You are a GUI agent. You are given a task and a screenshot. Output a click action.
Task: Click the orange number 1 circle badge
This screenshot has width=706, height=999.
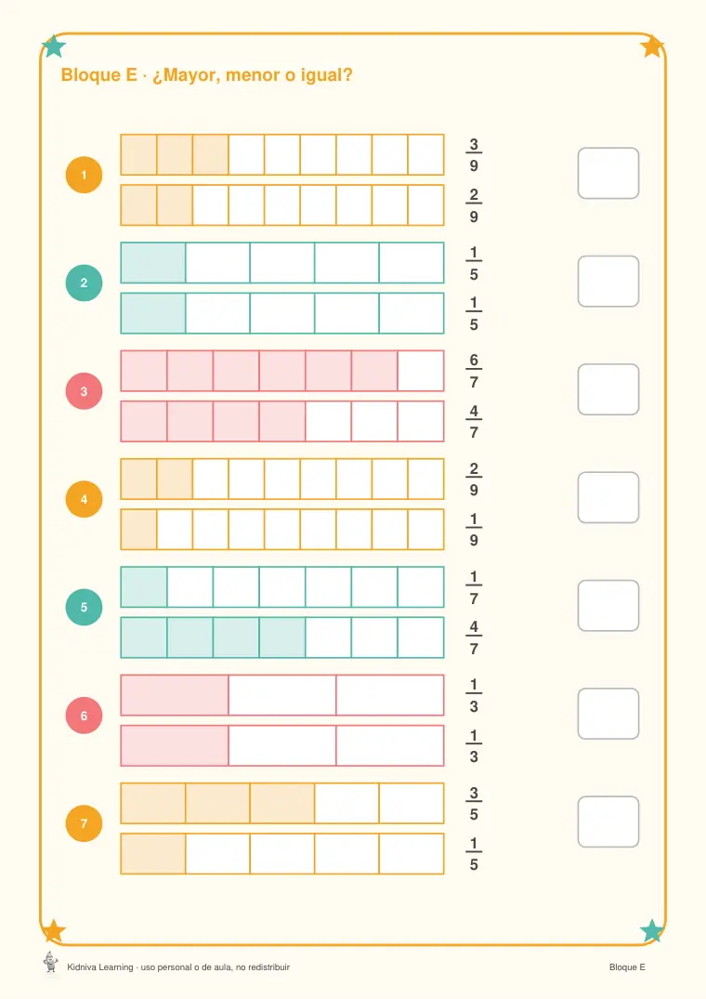coord(84,175)
